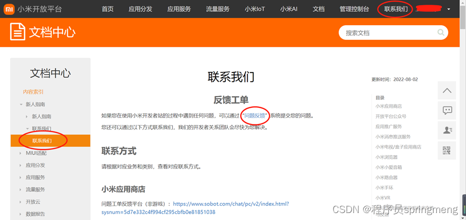
Task: Jump to 开放平台公众号 in 目录
Action: pyautogui.click(x=391, y=116)
